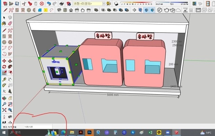Render with the V-Ray teapot icon
Image resolution: width=215 pixels, height=136 pixels.
pyautogui.click(x=166, y=10)
